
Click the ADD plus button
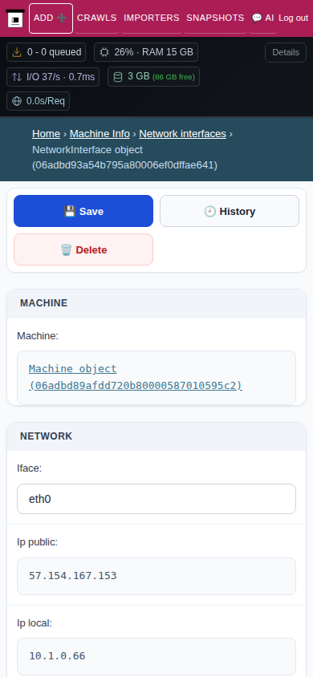tap(51, 18)
